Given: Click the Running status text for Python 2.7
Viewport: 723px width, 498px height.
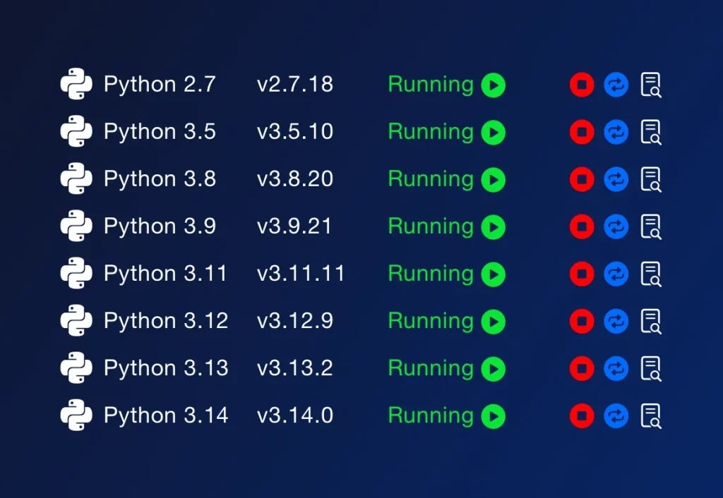Looking at the screenshot, I should click(x=431, y=86).
